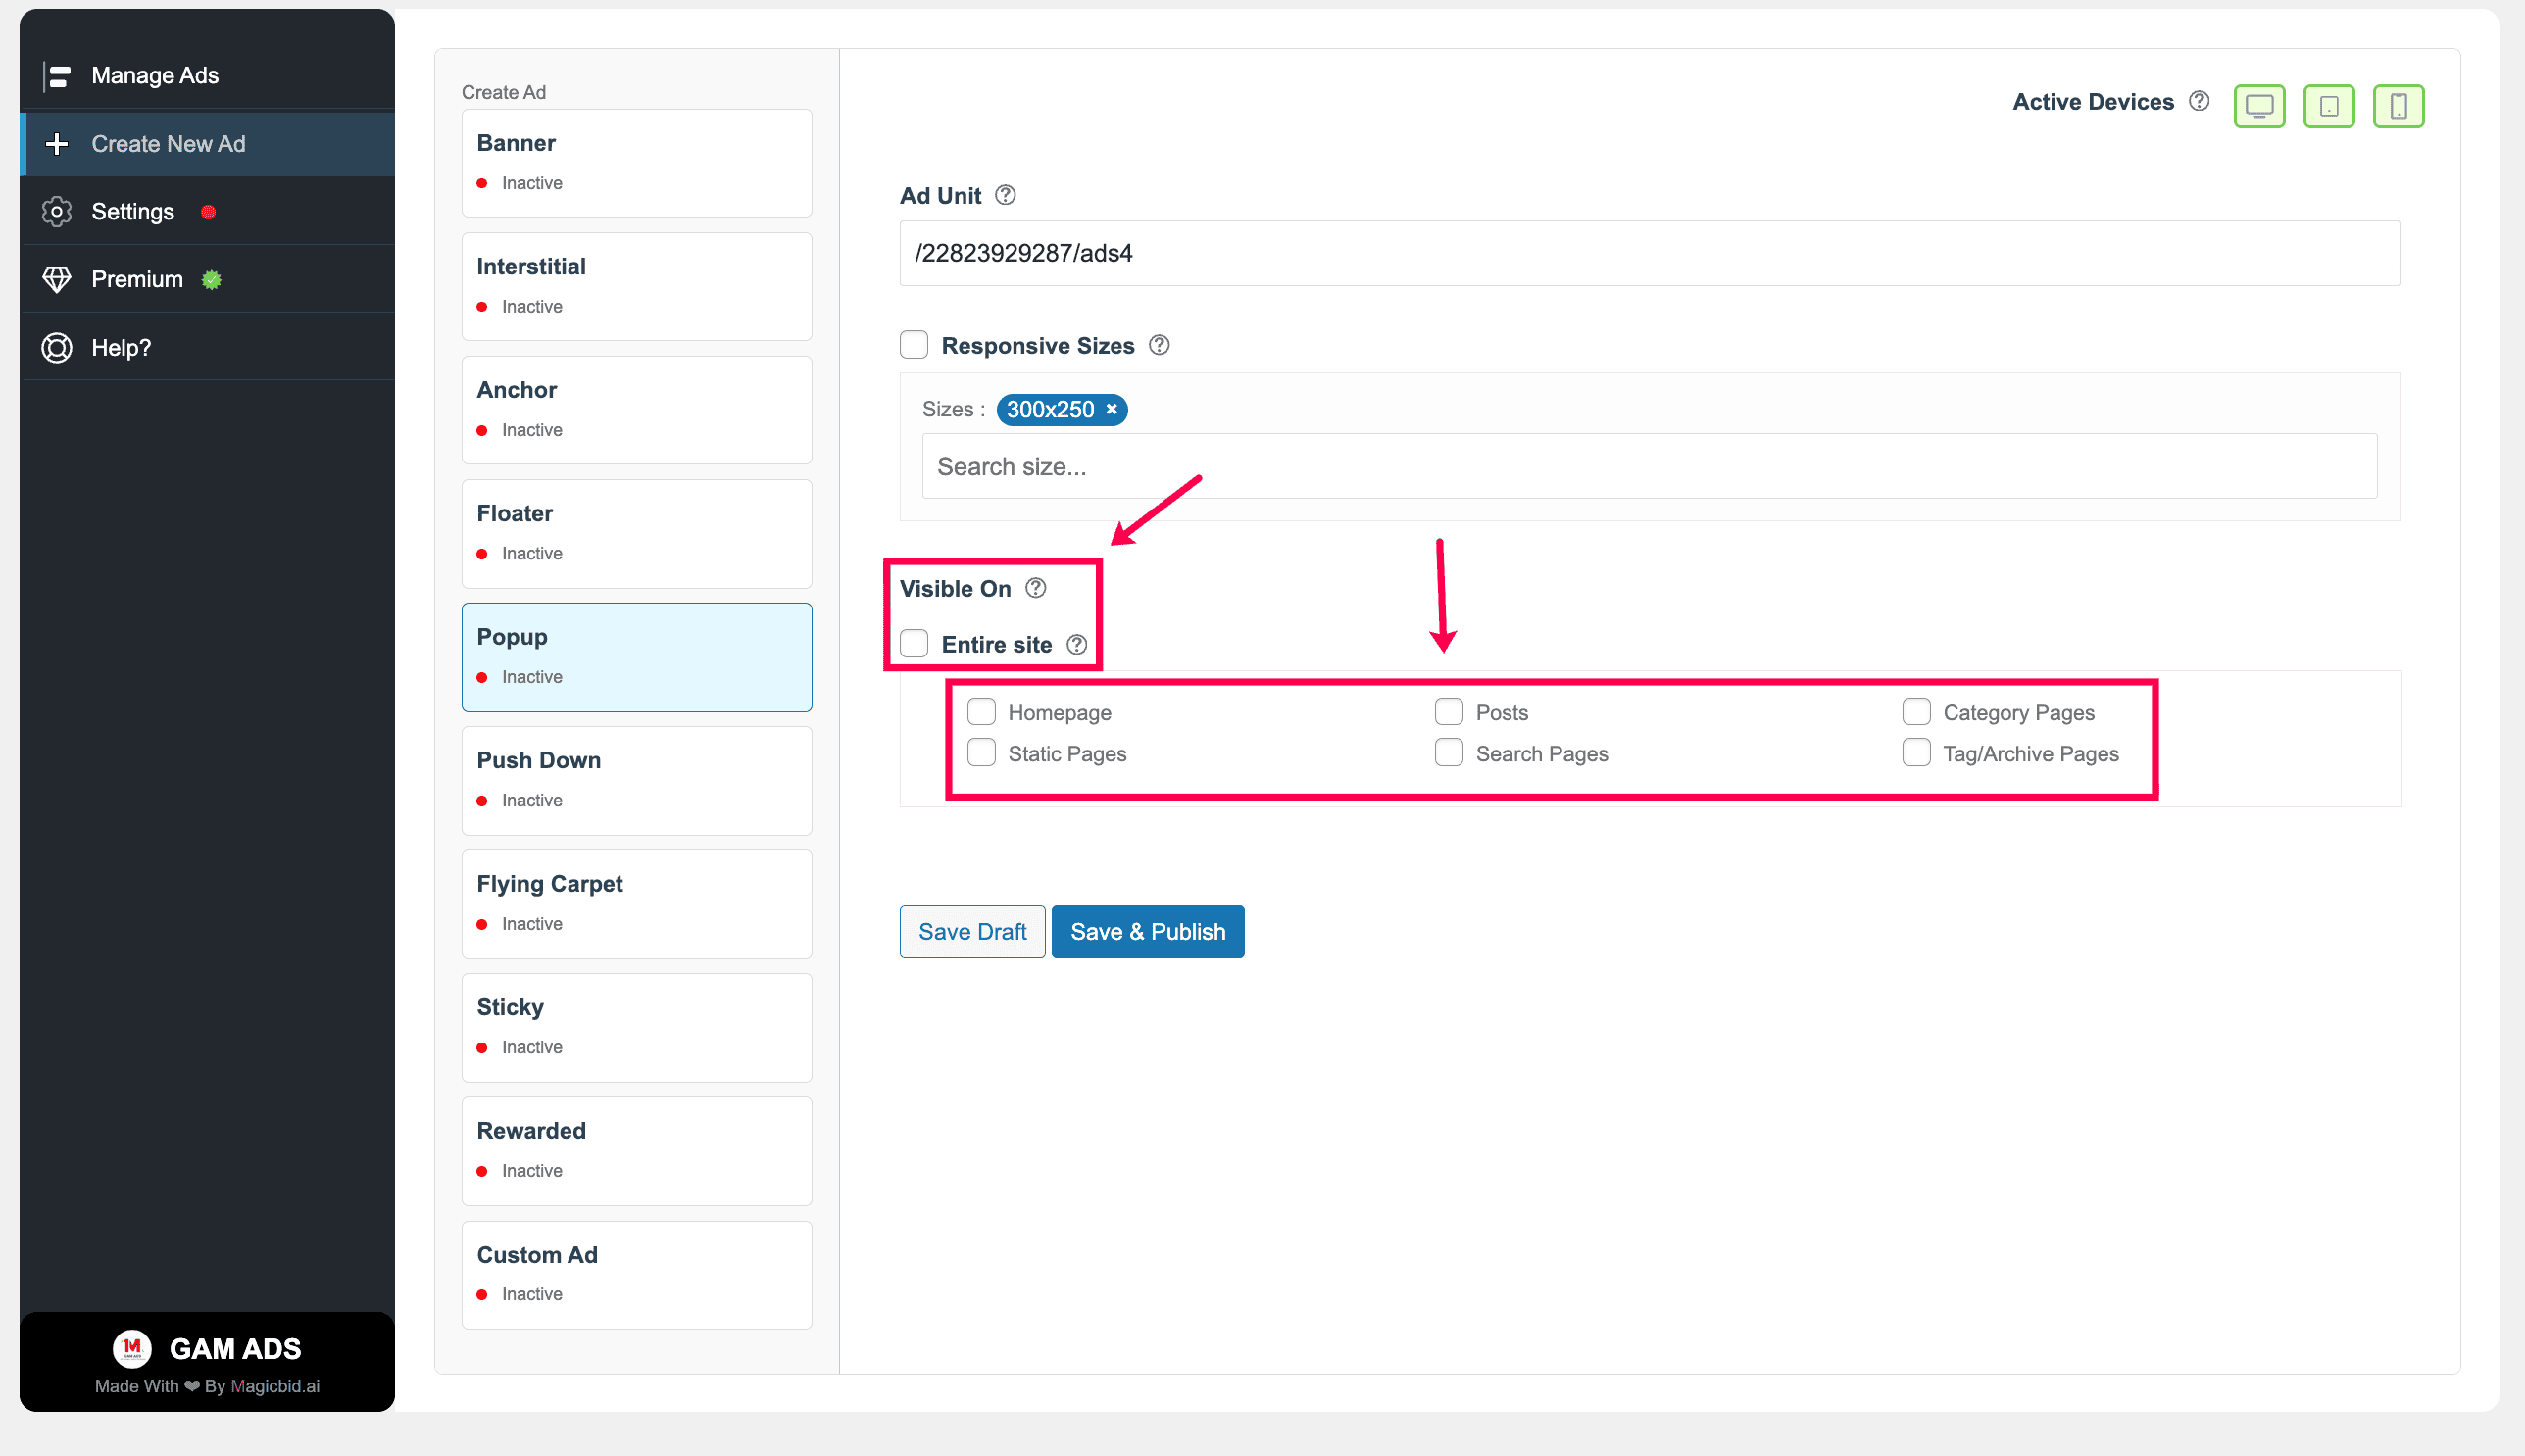Check the Homepage checkbox
The image size is (2525, 1456).
(981, 712)
